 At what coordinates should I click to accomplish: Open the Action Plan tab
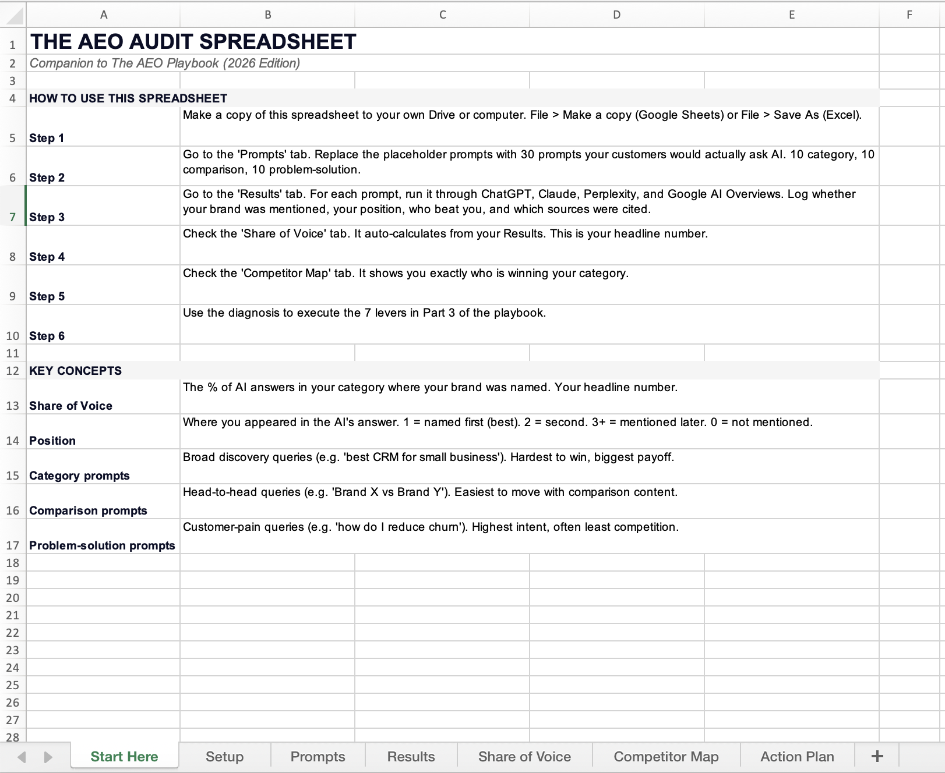click(797, 756)
